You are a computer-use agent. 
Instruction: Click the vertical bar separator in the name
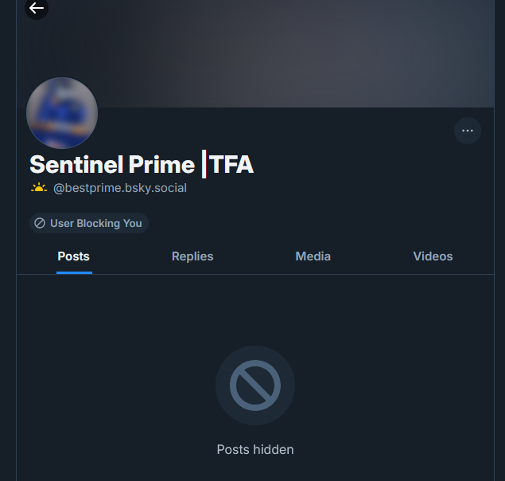tap(204, 164)
